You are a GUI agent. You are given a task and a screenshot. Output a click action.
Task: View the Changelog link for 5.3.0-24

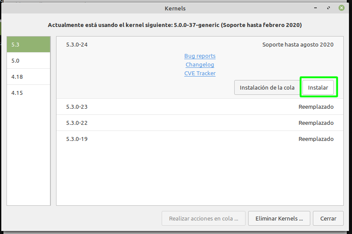point(200,65)
